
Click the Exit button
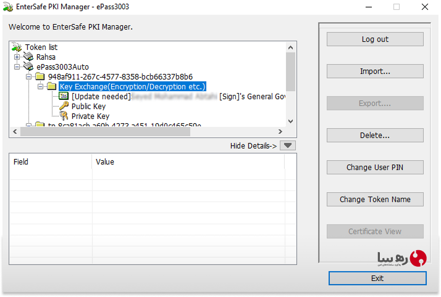click(377, 279)
